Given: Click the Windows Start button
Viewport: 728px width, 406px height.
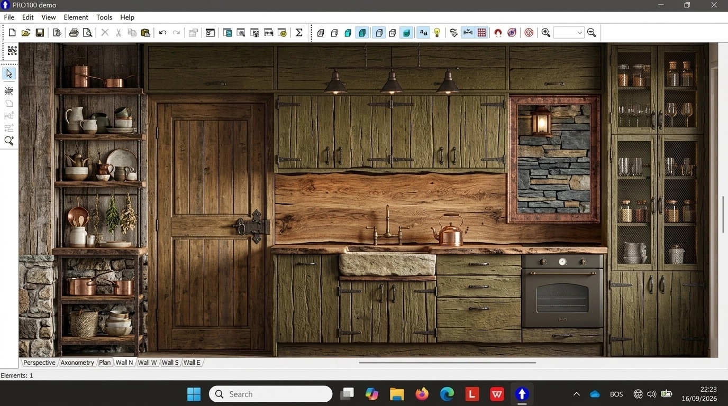Looking at the screenshot, I should 194,394.
